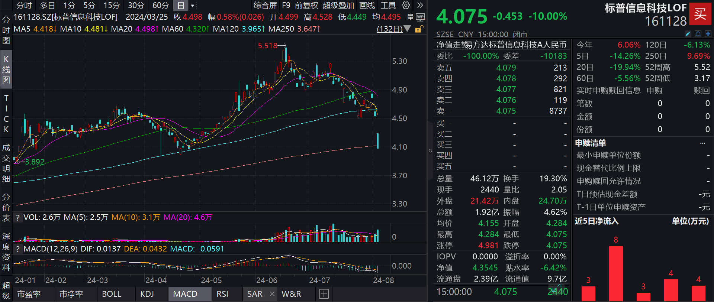Image resolution: width=714 pixels, height=302 pixels.
Task: Open 前复权 adjustment option
Action: pos(307,5)
